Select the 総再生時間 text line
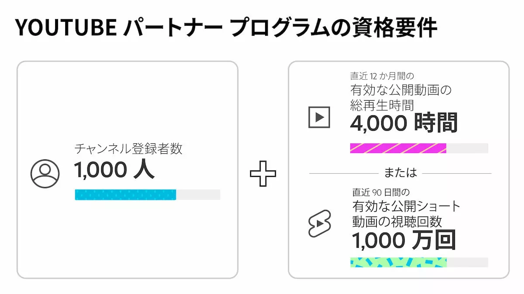Viewport: 524px width, 294px height. coord(382,105)
